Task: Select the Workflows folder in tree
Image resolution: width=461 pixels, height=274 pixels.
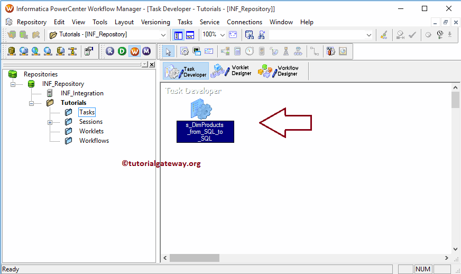Action: 94,141
